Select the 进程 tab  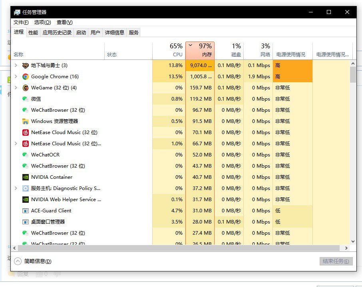tap(18, 32)
